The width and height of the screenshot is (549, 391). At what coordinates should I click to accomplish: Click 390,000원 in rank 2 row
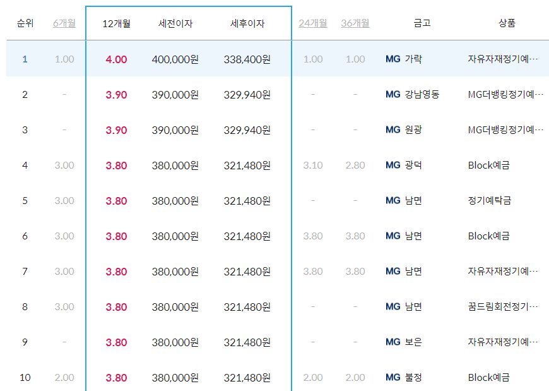[175, 95]
